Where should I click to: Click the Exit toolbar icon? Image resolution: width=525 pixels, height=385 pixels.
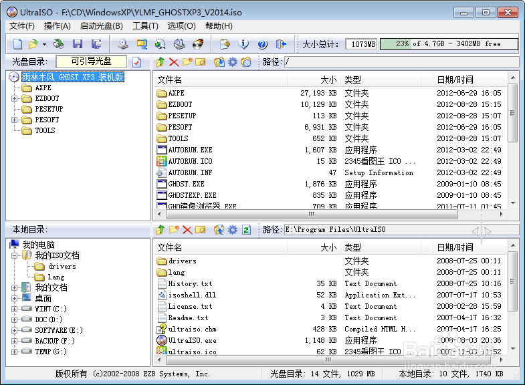click(282, 44)
